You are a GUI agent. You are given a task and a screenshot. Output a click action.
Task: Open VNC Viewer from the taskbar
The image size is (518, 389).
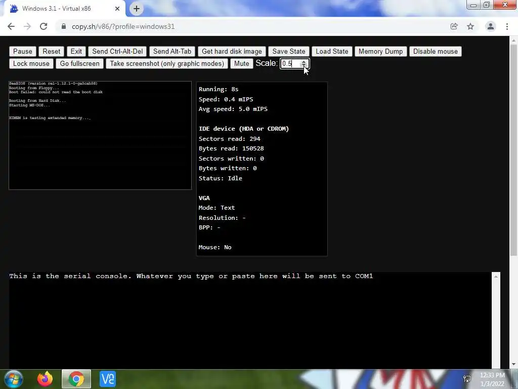click(108, 379)
